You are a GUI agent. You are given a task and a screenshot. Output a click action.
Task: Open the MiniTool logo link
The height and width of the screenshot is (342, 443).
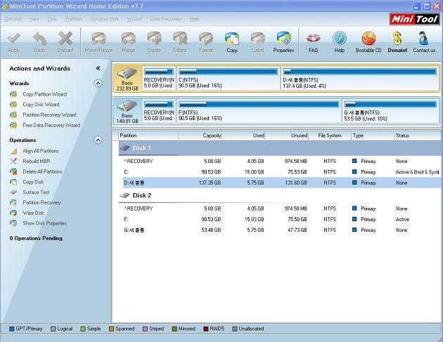pos(414,19)
